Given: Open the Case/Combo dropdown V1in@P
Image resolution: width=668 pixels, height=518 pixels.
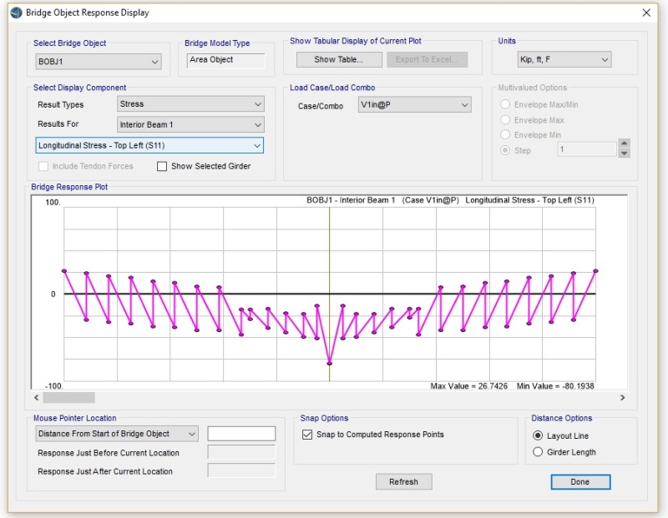Looking at the screenshot, I should pos(414,105).
